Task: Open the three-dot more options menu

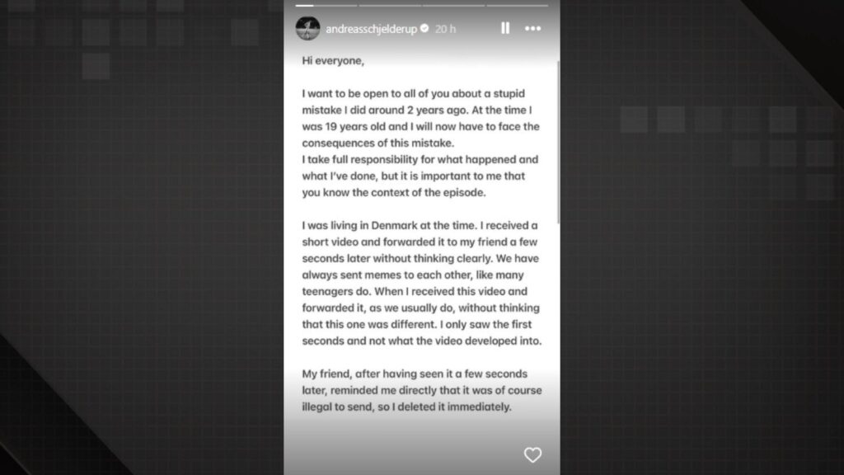Action: (x=533, y=28)
